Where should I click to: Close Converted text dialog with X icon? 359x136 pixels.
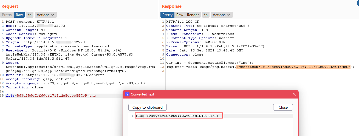click(294, 94)
